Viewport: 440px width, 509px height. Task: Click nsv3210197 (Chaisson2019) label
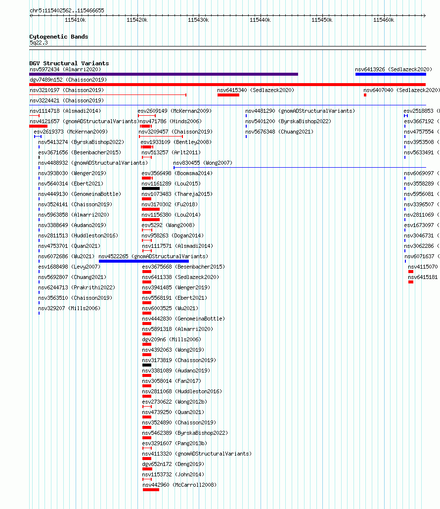tap(67, 90)
